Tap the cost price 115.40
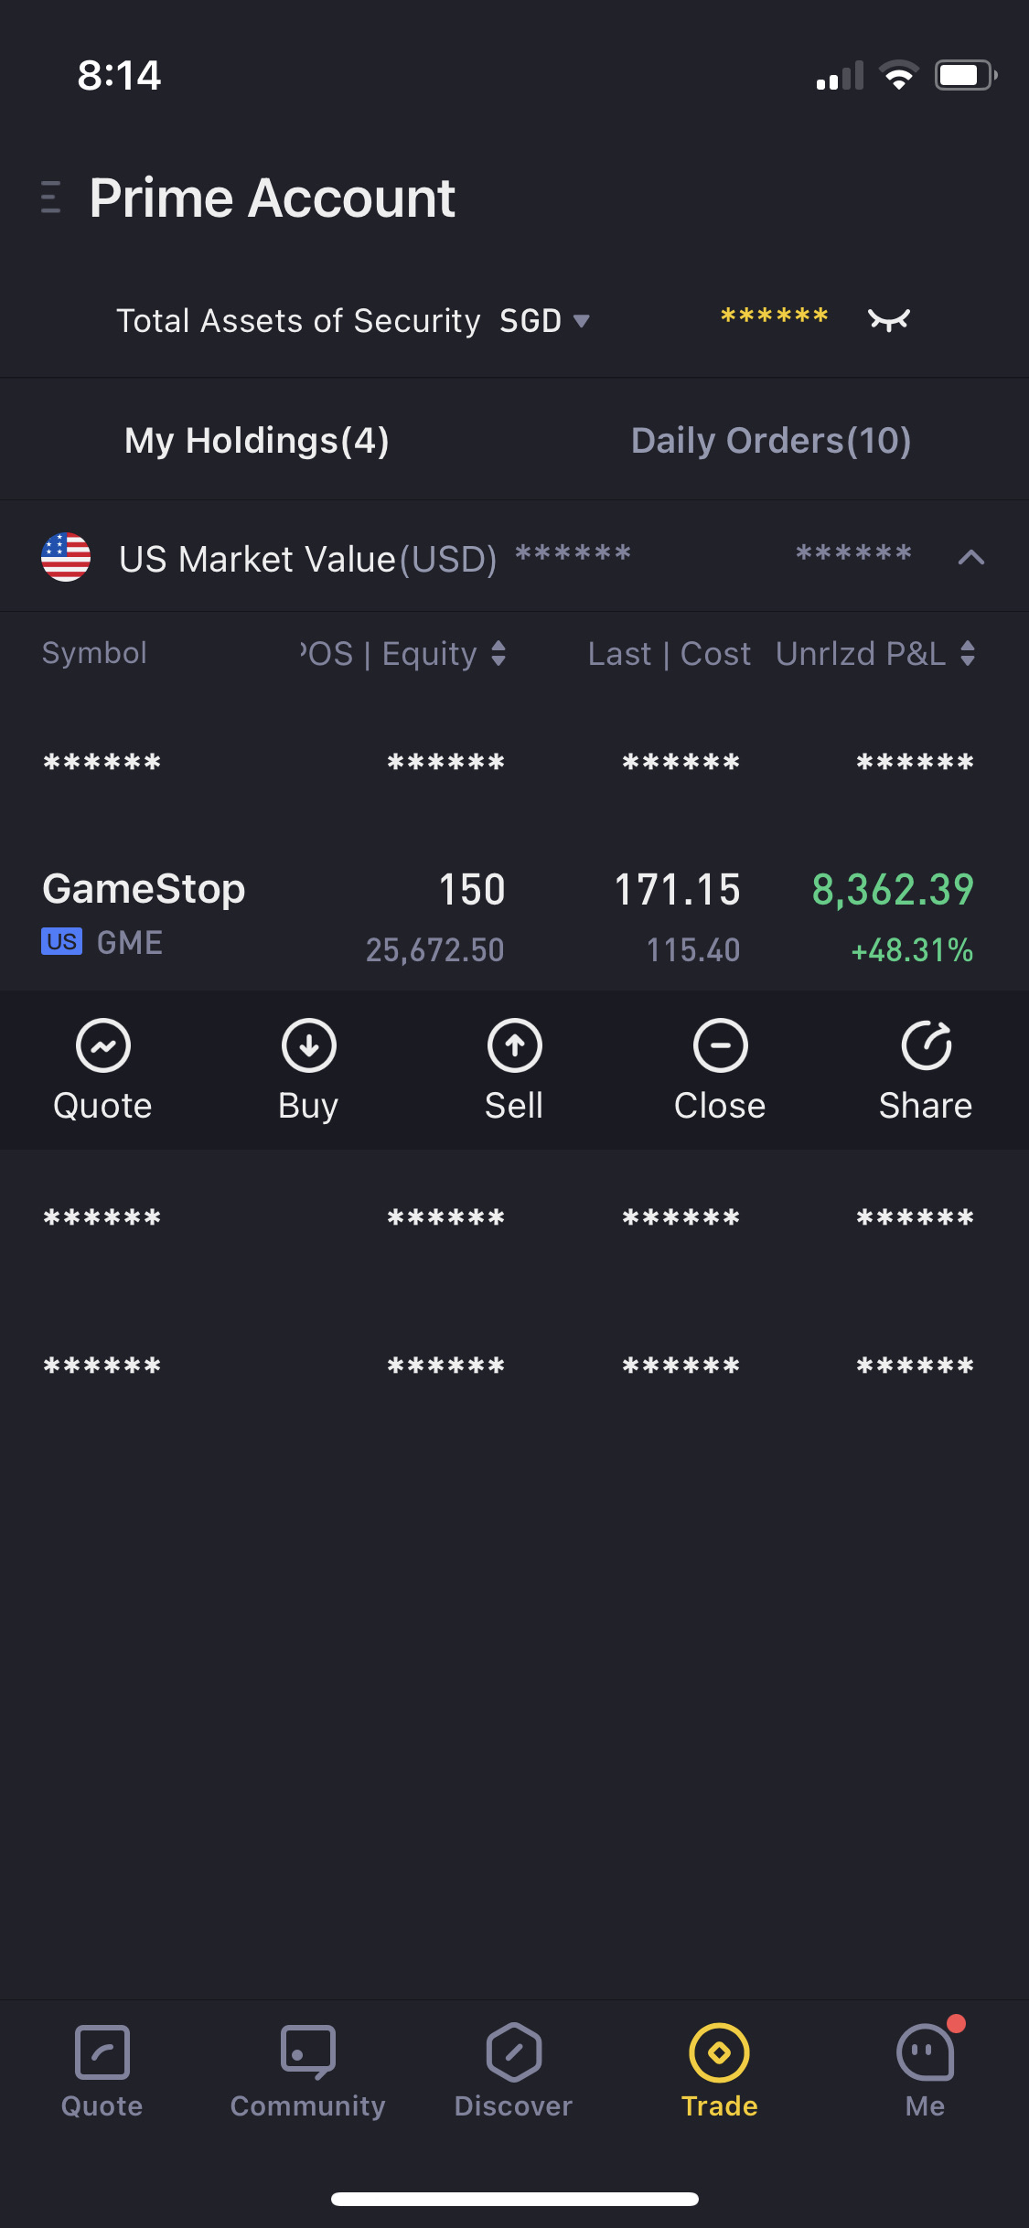The width and height of the screenshot is (1029, 2228). pyautogui.click(x=693, y=950)
